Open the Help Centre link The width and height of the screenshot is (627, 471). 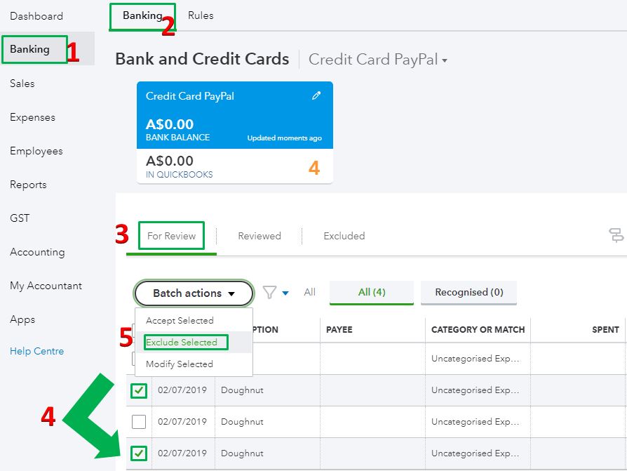click(36, 351)
